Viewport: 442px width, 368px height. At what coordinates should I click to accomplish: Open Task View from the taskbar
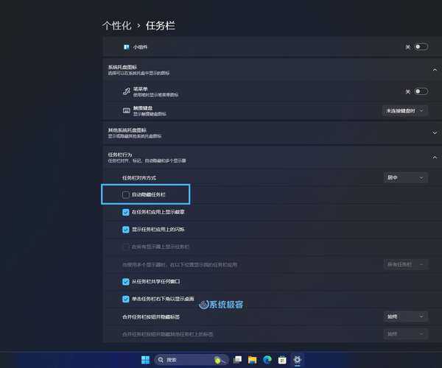(x=237, y=359)
